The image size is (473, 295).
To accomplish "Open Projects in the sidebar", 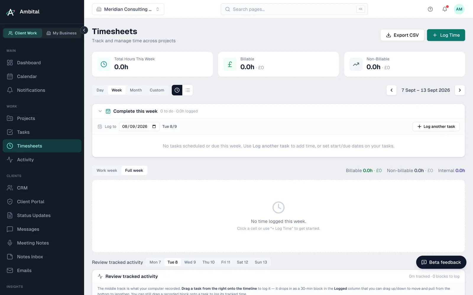I will 42,118.
